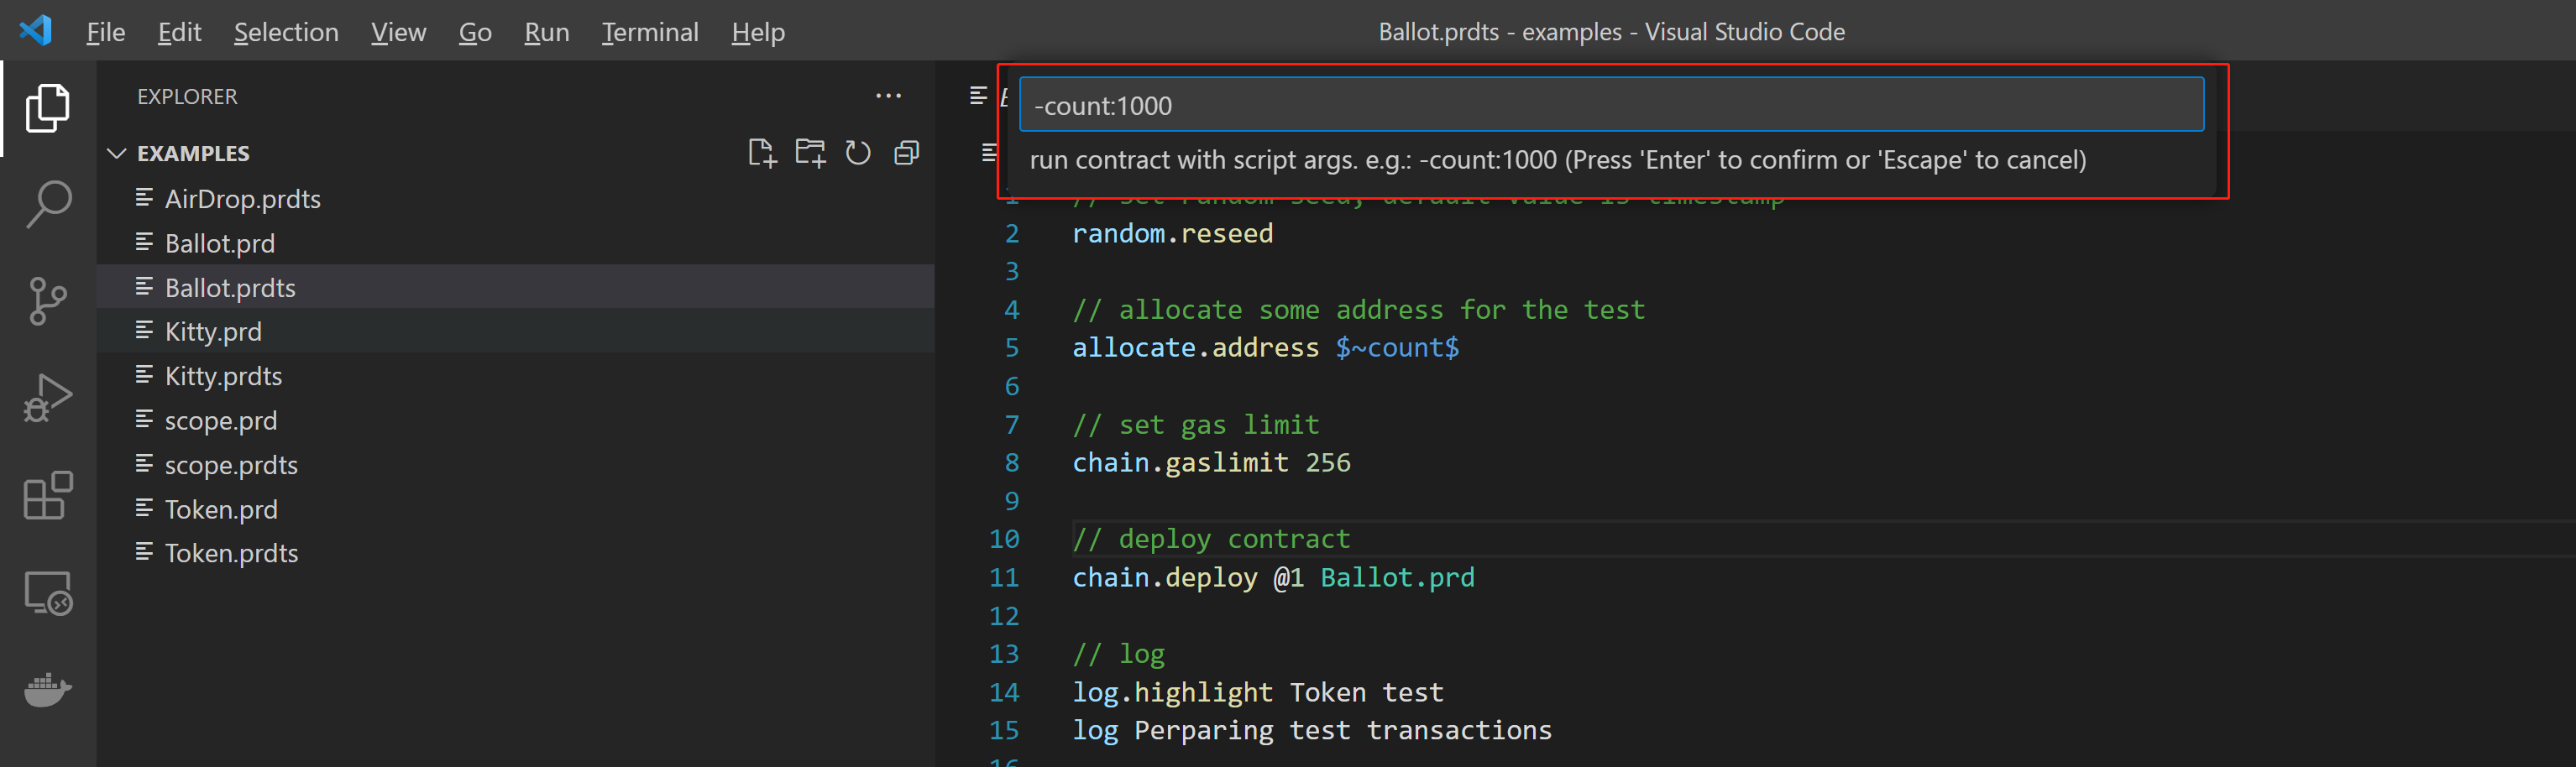
Task: Open the Search view in activity bar
Action: [47, 205]
